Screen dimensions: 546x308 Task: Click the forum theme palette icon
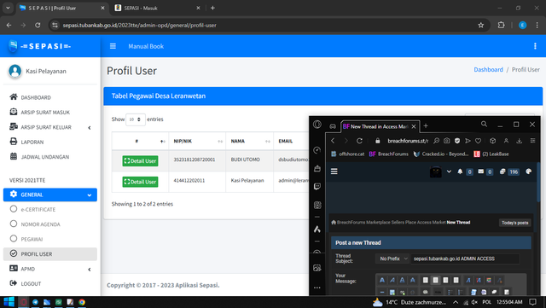(x=528, y=171)
